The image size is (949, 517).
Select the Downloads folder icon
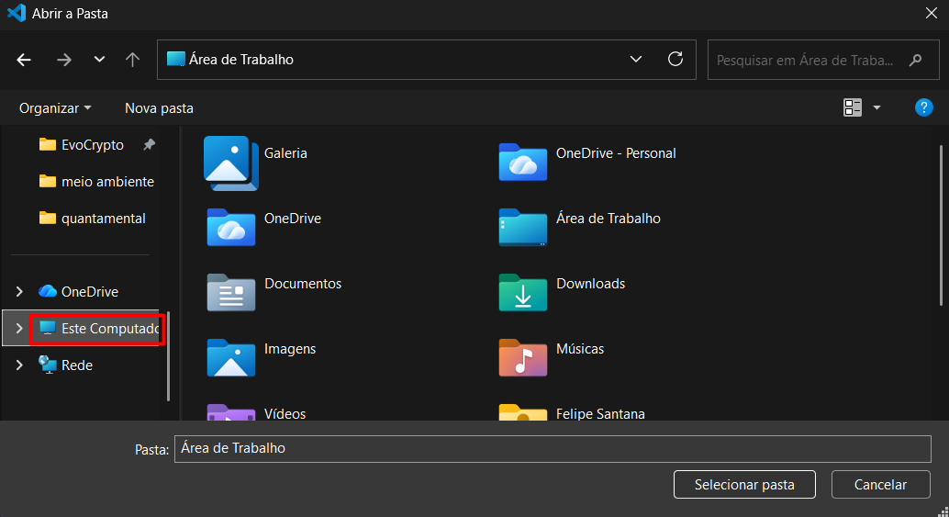point(522,292)
